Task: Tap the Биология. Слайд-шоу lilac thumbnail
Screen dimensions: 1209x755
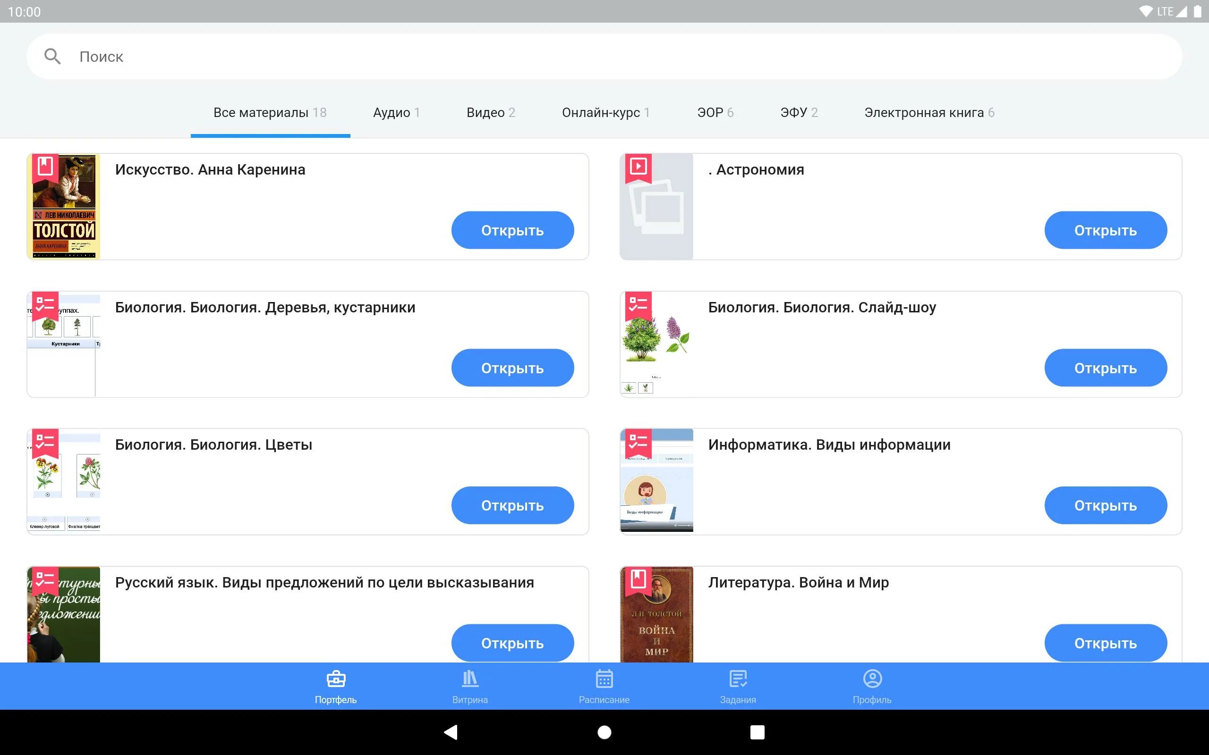Action: (656, 344)
